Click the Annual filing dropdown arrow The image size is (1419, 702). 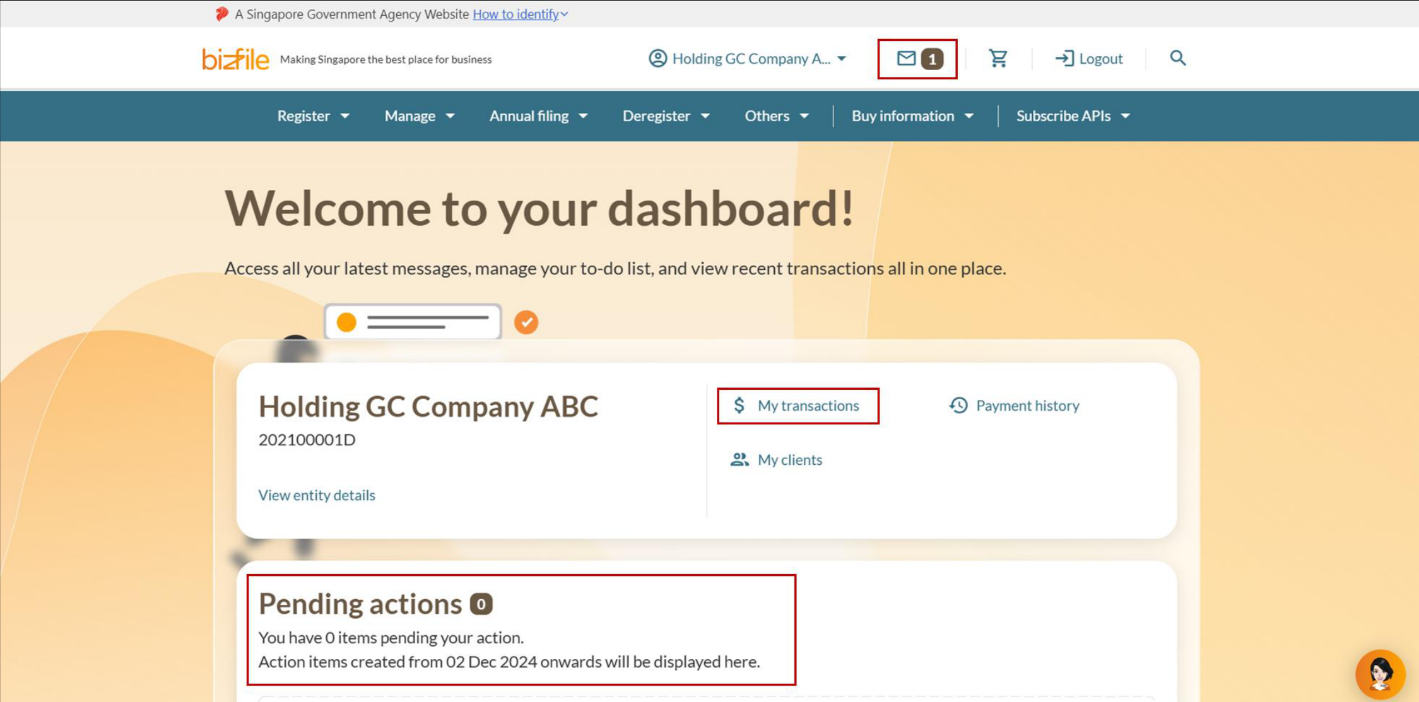tap(583, 116)
